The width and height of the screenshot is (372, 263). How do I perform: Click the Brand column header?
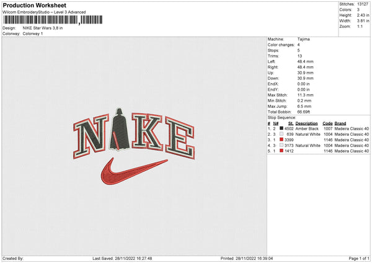[x=340, y=123]
